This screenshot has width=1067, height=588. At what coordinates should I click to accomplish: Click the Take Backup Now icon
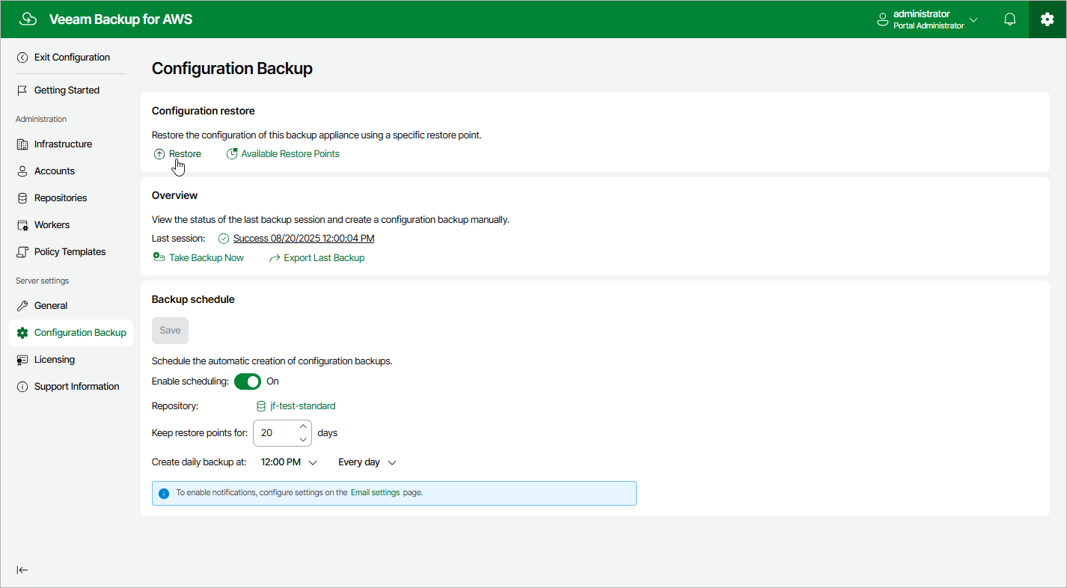(x=159, y=257)
